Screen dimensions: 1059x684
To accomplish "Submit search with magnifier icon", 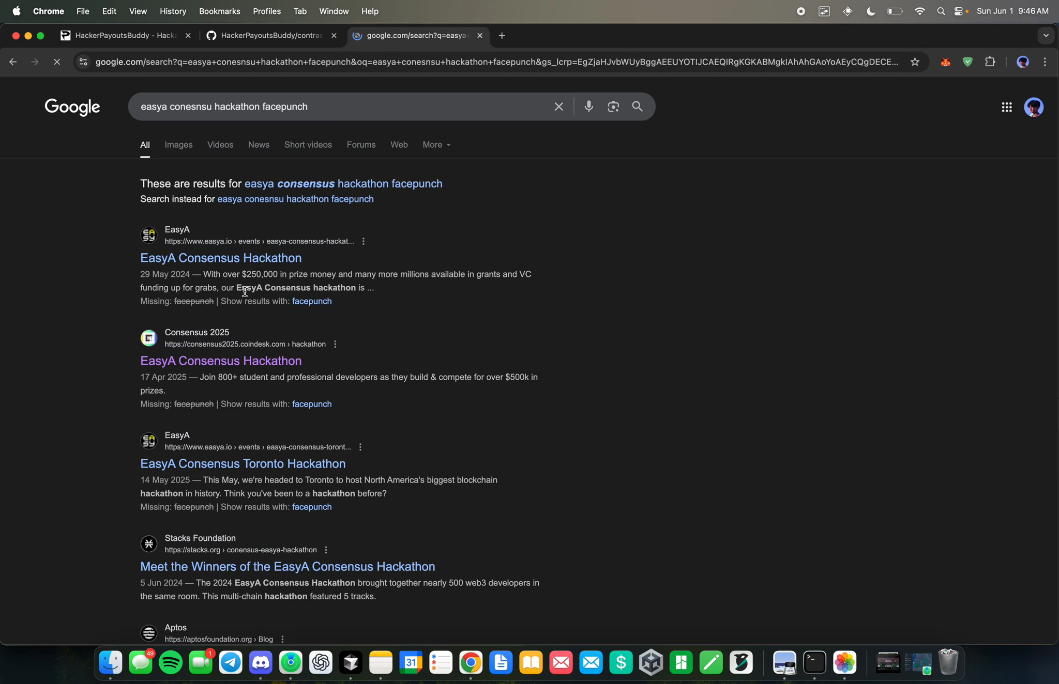I will click(637, 106).
